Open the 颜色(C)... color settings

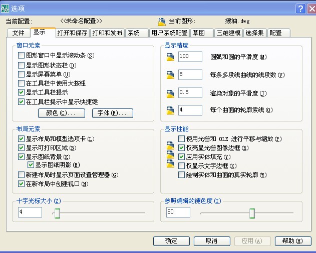point(62,113)
